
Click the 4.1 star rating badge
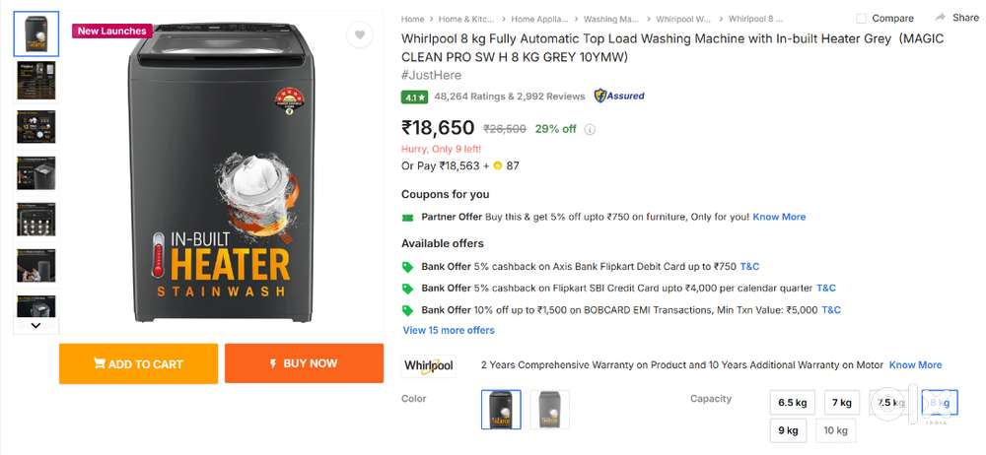(414, 97)
